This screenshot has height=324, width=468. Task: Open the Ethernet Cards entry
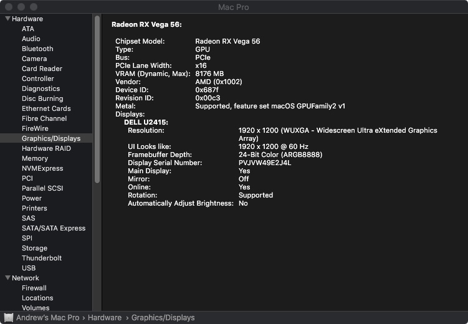pyautogui.click(x=46, y=108)
